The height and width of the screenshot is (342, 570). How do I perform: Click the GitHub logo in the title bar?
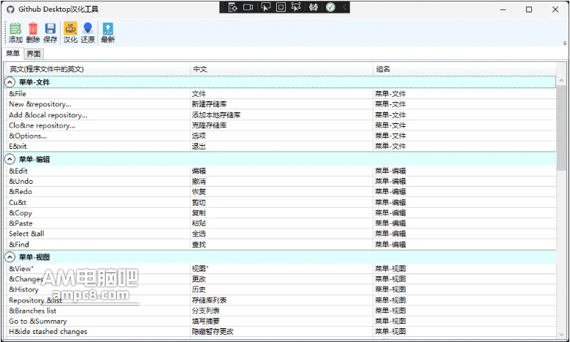[10, 9]
